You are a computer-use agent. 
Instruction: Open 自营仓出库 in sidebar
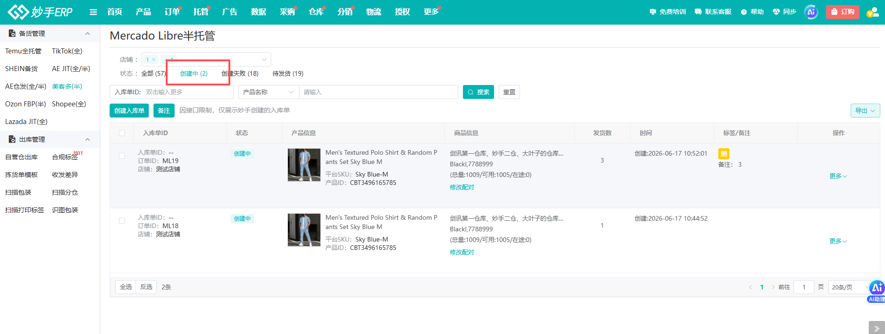21,157
